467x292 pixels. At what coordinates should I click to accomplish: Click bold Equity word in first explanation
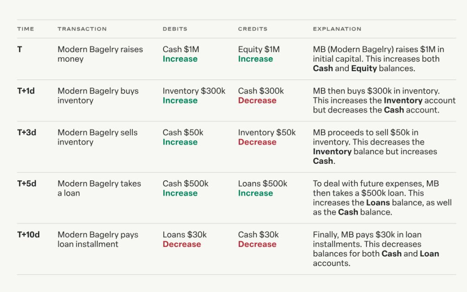tap(364, 68)
